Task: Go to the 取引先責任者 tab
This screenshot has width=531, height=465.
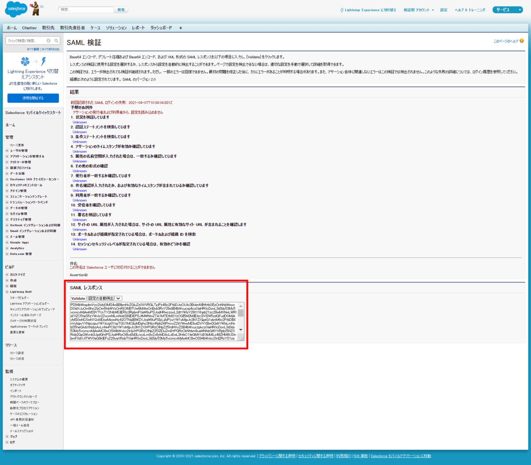Action: coord(73,28)
